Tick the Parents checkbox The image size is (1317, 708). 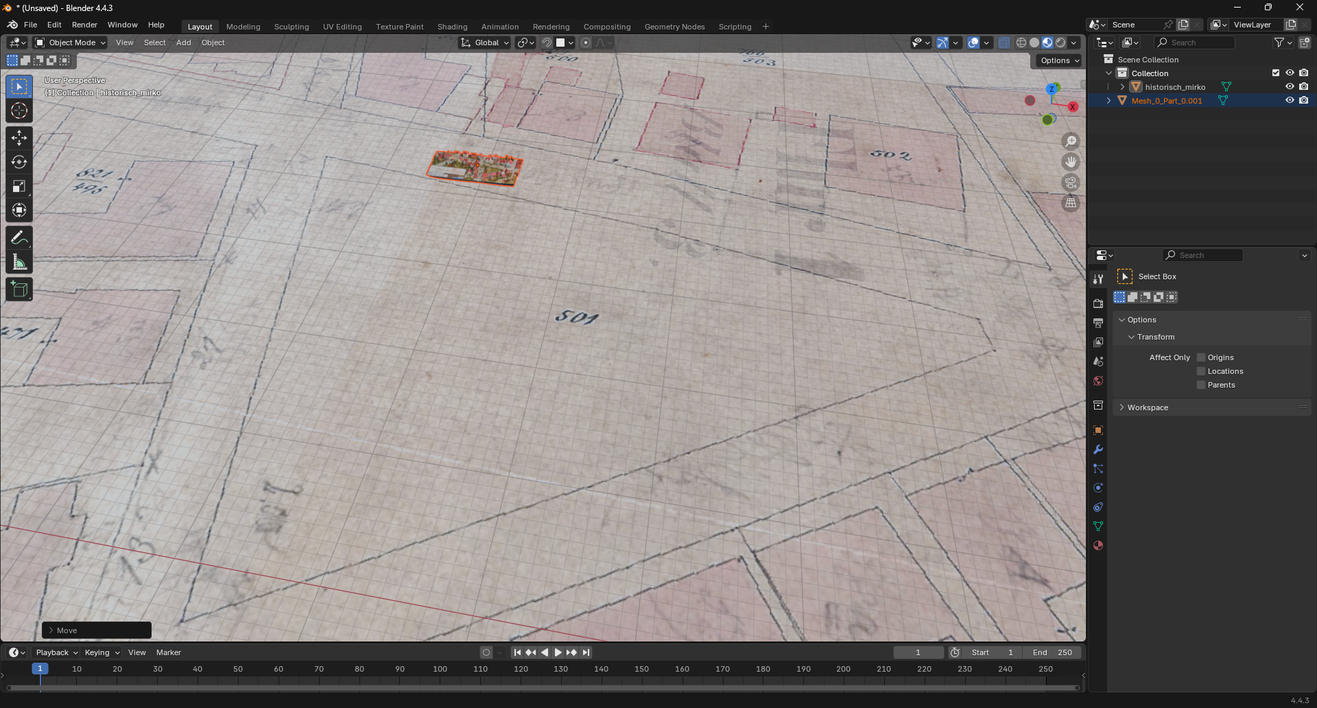pos(1201,385)
